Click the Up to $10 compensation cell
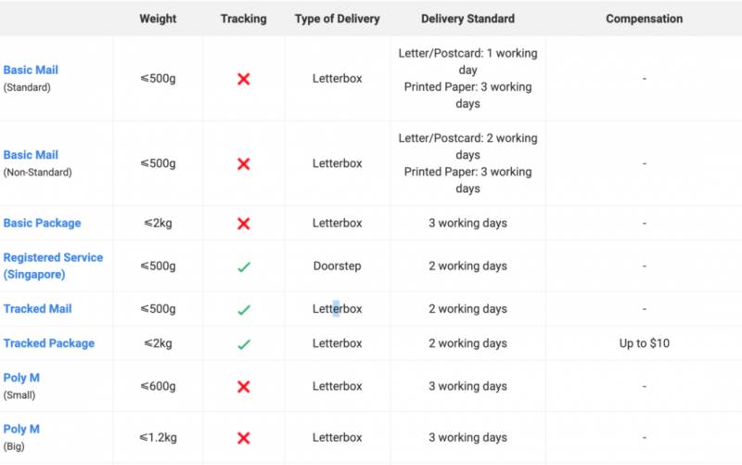 coord(644,343)
